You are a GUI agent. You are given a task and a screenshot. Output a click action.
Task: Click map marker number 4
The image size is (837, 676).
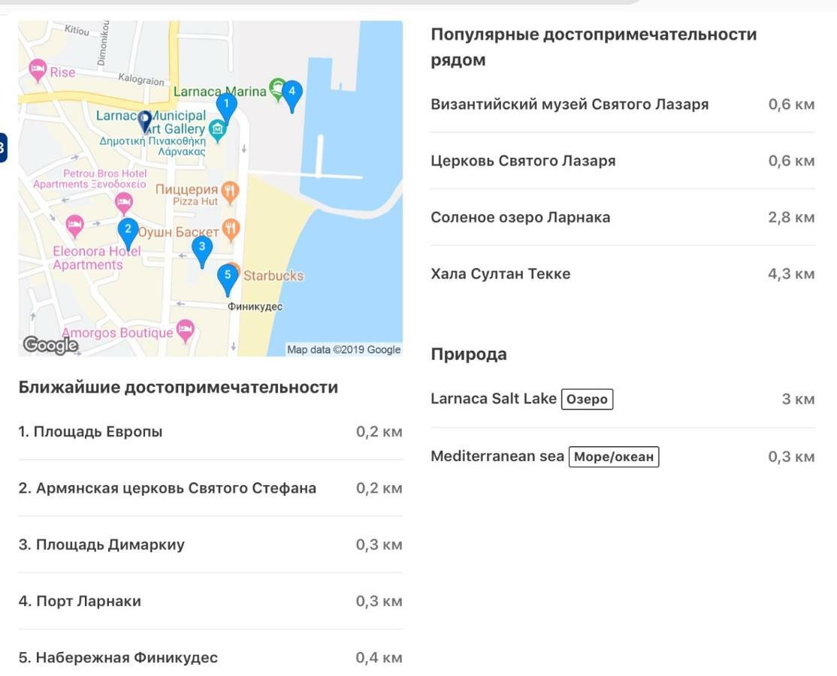point(292,95)
